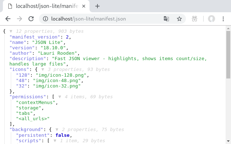Click the "2 properties, 75 bytes" summary

click(93, 130)
